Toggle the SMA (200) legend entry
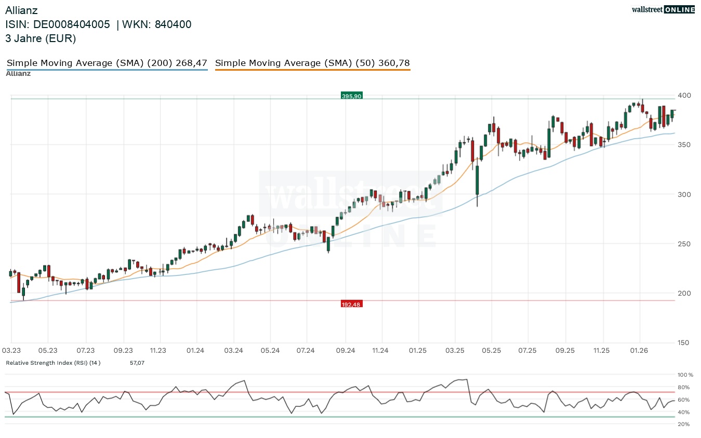Image resolution: width=701 pixels, height=438 pixels. pyautogui.click(x=107, y=63)
